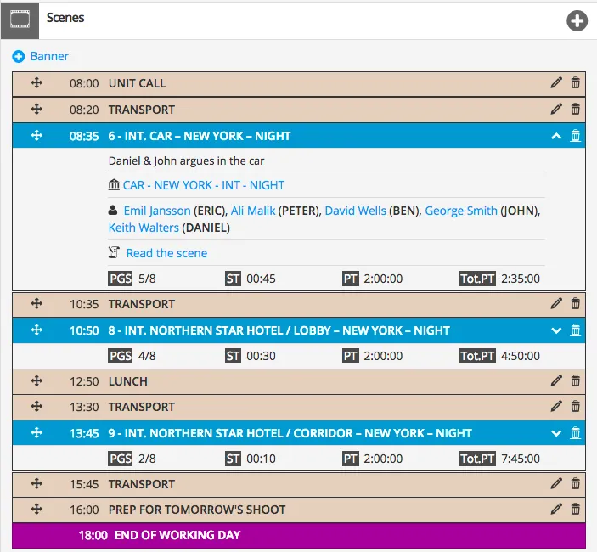
Task: Click move handle of PREP FOR TOMORROW'S SHOOT row
Action: pos(37,510)
